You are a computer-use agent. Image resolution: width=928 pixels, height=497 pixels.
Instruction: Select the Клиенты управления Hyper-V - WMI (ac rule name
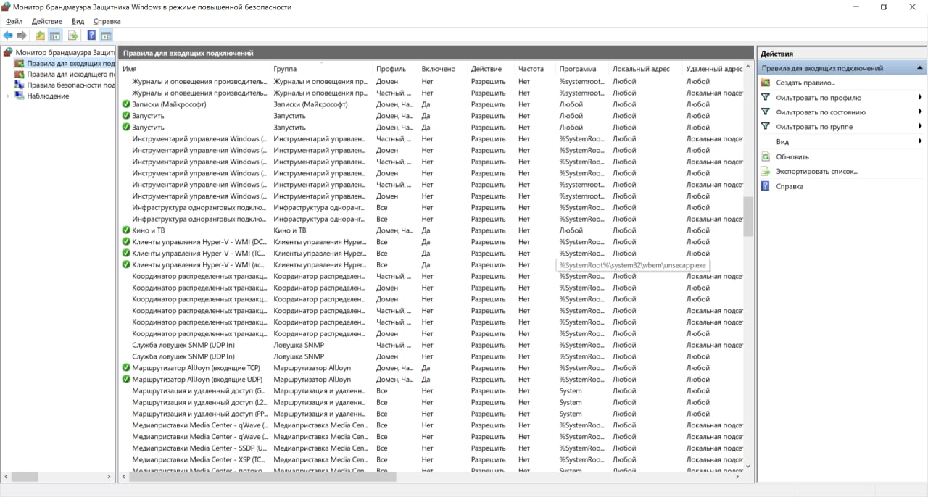[199, 265]
